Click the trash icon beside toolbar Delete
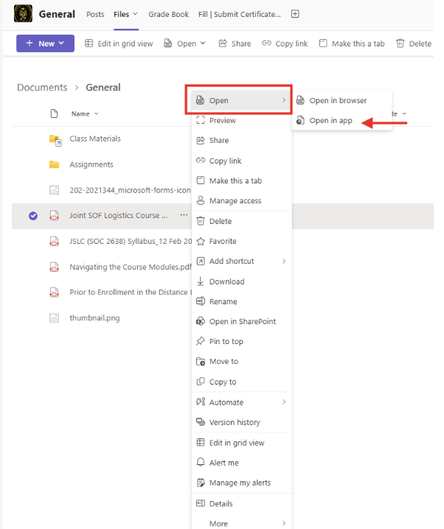Viewport: 444px width, 529px height. [x=400, y=43]
